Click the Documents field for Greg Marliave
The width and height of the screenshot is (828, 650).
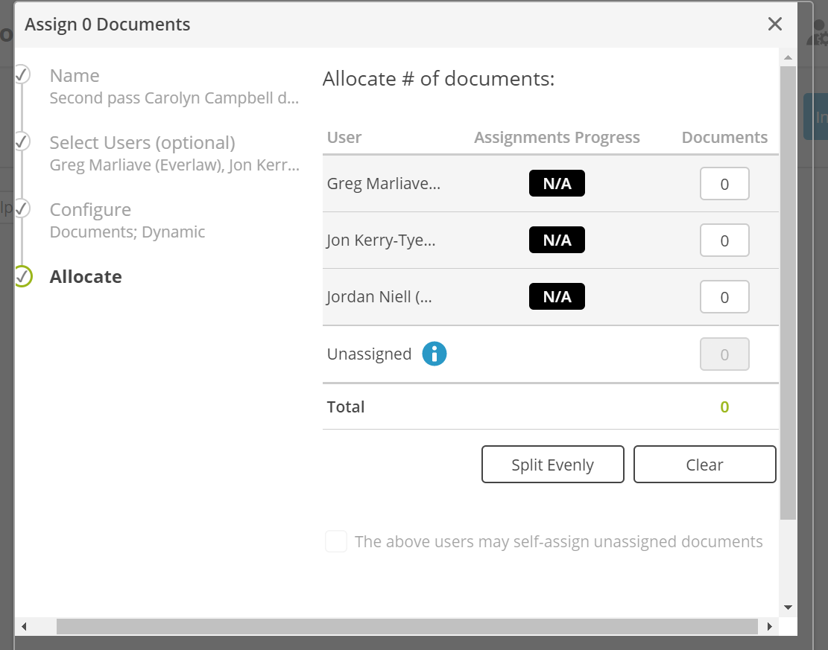click(x=724, y=184)
